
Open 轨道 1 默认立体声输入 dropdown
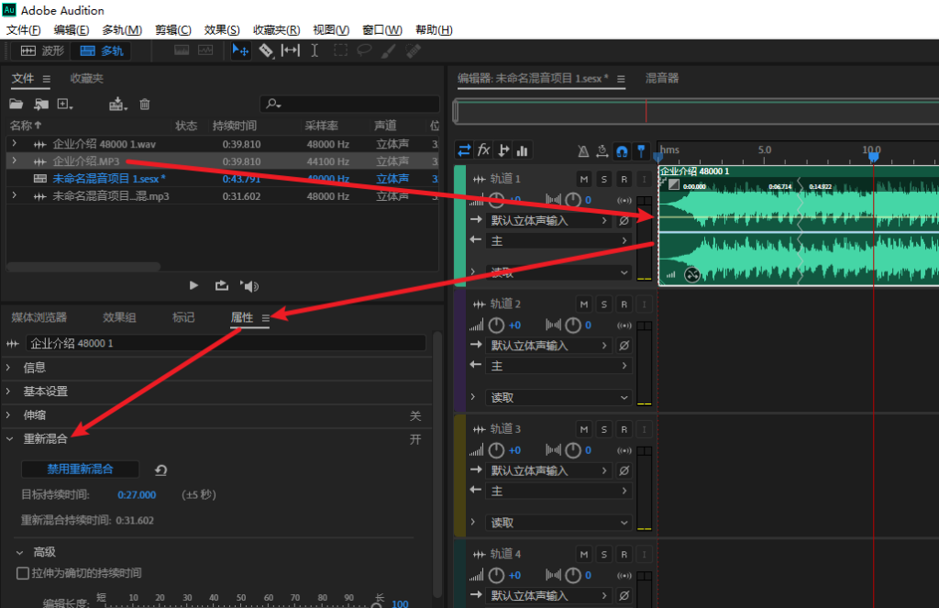(x=549, y=221)
